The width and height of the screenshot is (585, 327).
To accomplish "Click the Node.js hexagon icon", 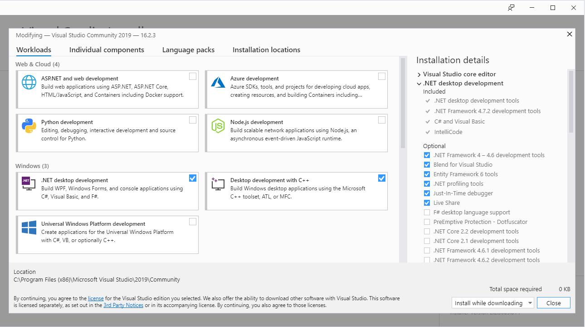I will [x=218, y=126].
